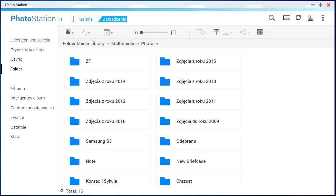Open the add-to-album dropdown
The width and height of the screenshot is (336, 196).
click(x=108, y=33)
